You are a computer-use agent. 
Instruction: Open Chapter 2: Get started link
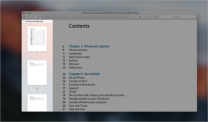point(84,74)
